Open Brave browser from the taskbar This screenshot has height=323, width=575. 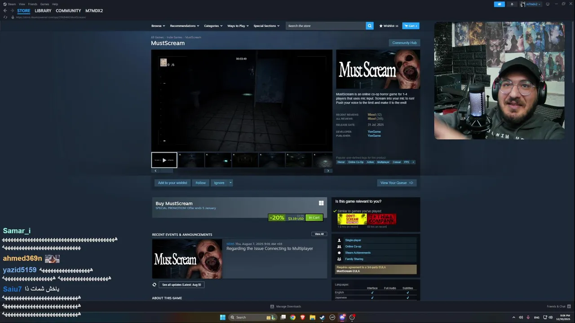coord(303,317)
